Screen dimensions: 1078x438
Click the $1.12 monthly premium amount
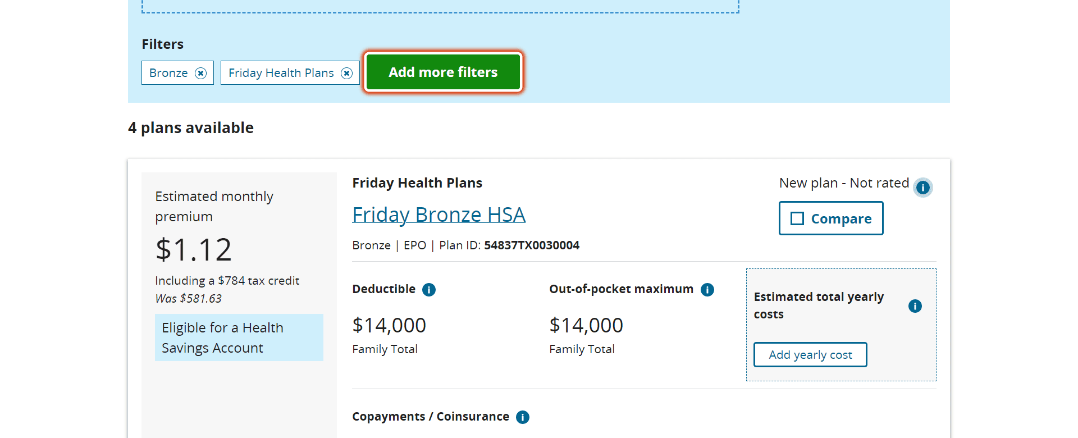pos(194,249)
